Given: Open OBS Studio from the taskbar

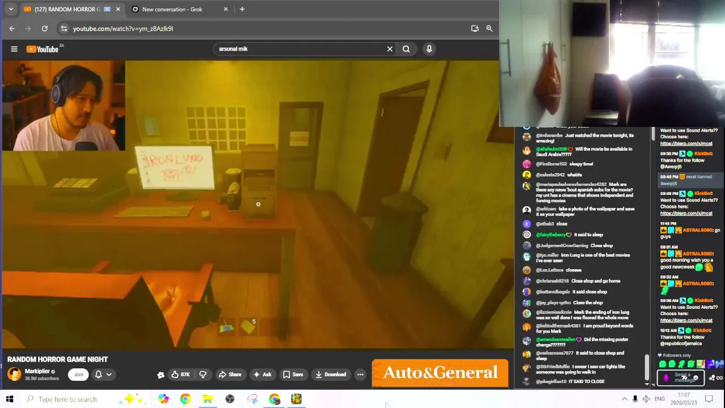Looking at the screenshot, I should (x=230, y=399).
